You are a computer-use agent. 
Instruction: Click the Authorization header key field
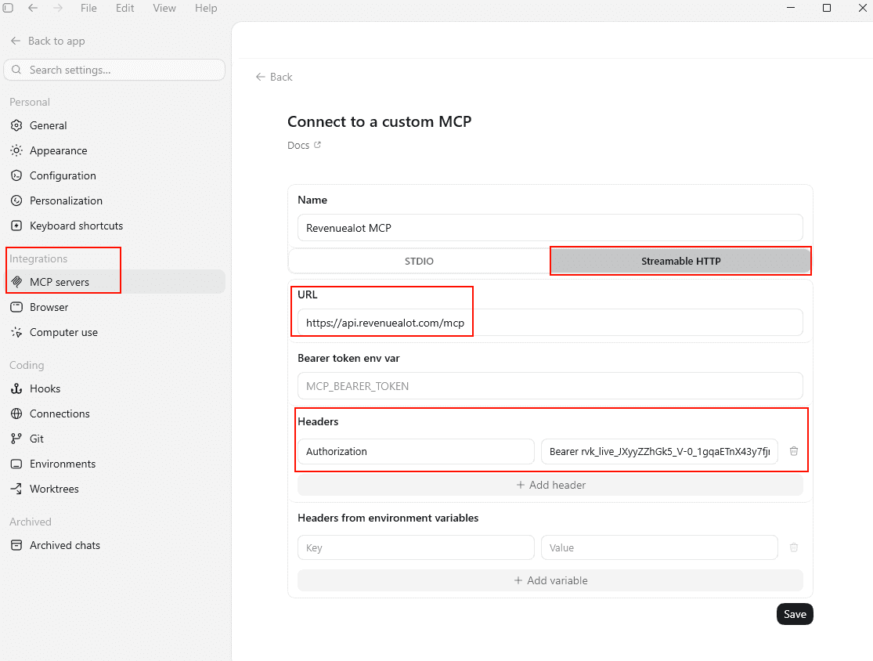pyautogui.click(x=416, y=452)
